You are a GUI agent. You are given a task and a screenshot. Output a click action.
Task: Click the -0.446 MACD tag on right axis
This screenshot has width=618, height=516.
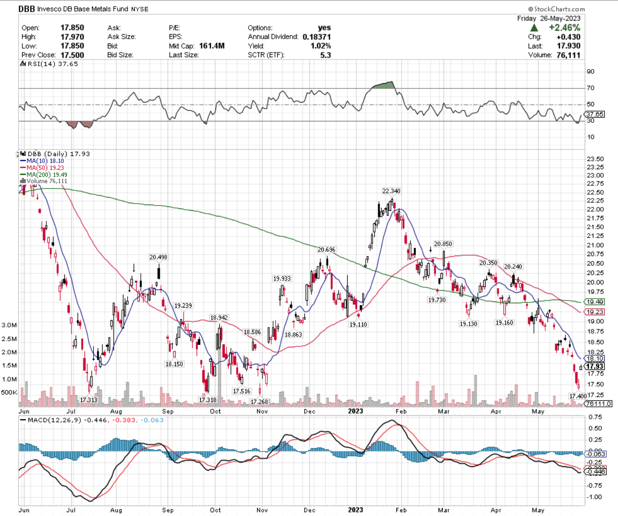[x=595, y=472]
